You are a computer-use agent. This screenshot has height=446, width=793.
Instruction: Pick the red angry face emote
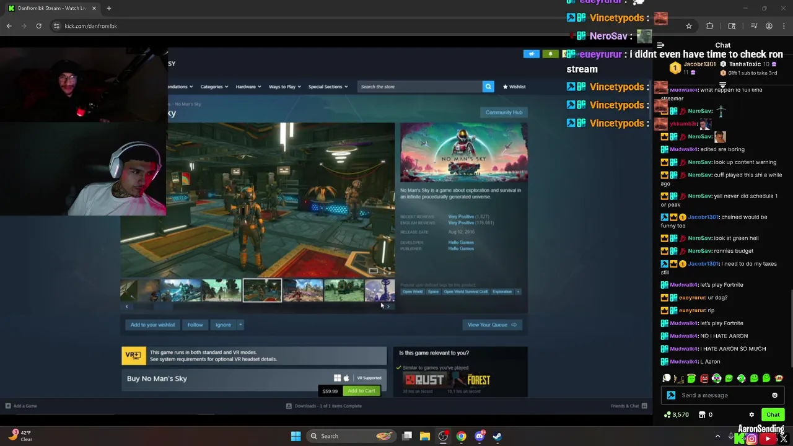pos(704,378)
